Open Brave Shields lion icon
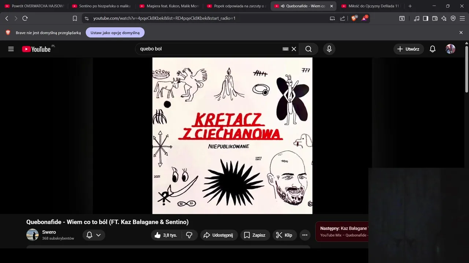This screenshot has width=469, height=263. tap(354, 18)
